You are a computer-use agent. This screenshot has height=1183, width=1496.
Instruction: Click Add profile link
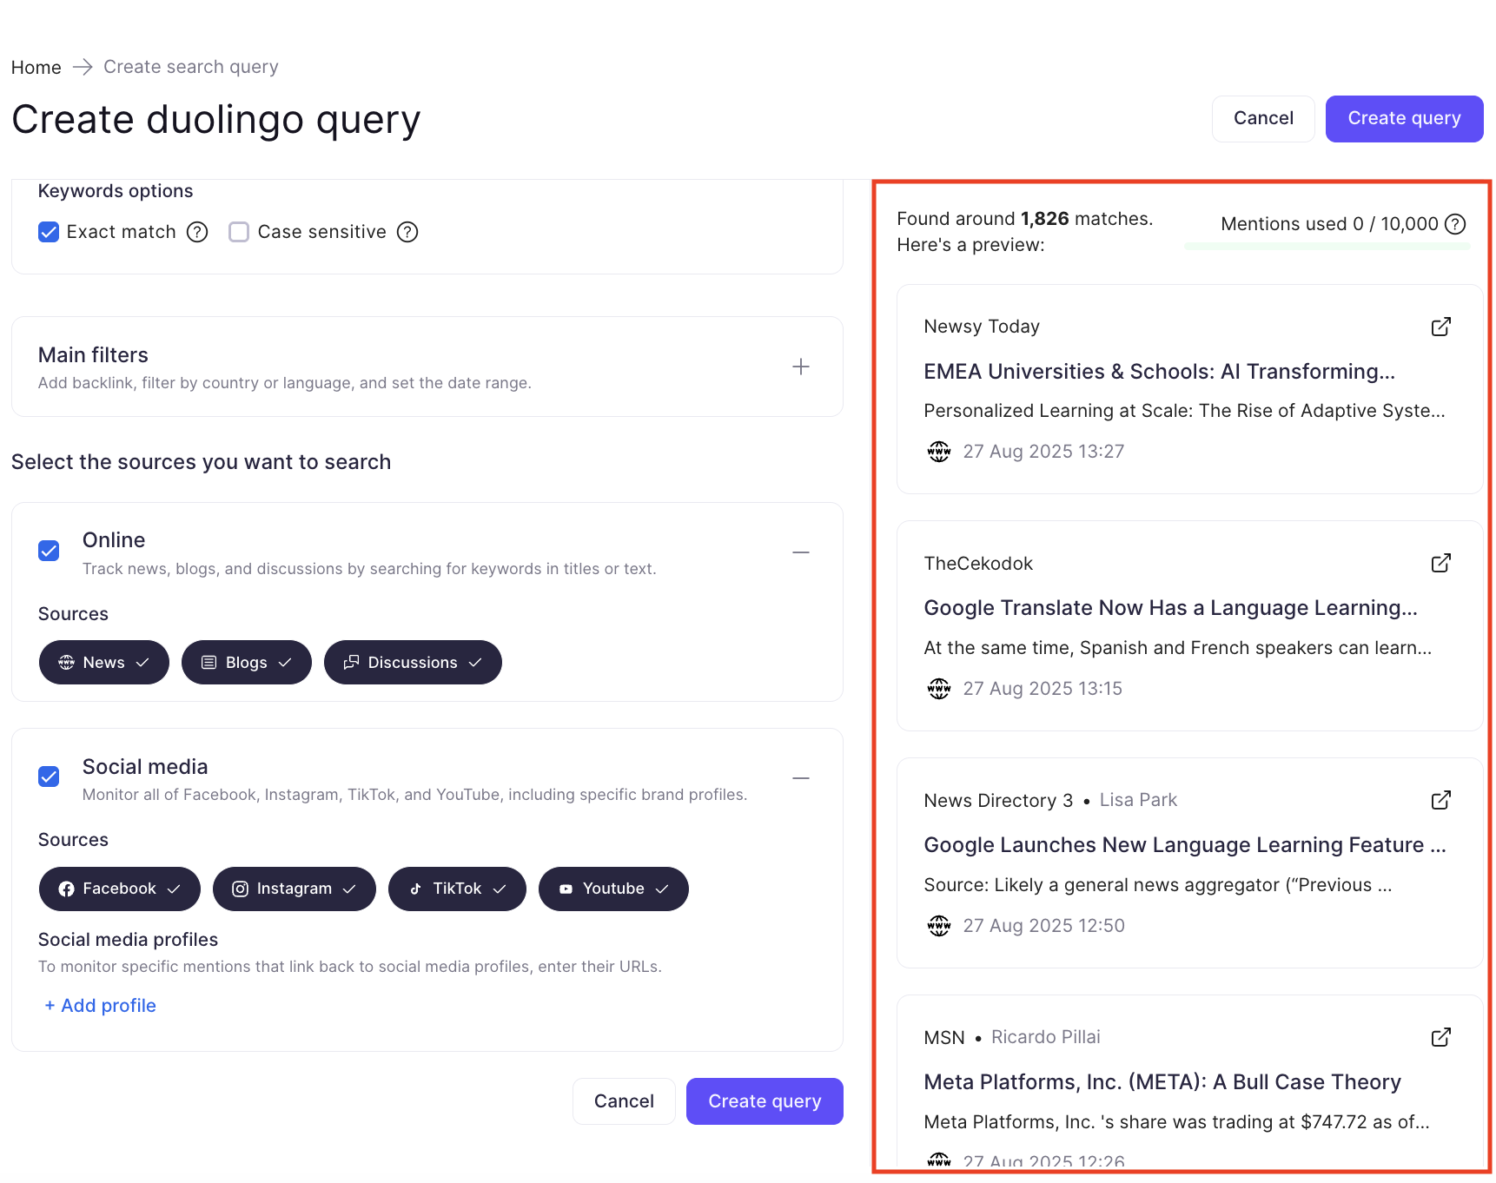click(x=100, y=1006)
